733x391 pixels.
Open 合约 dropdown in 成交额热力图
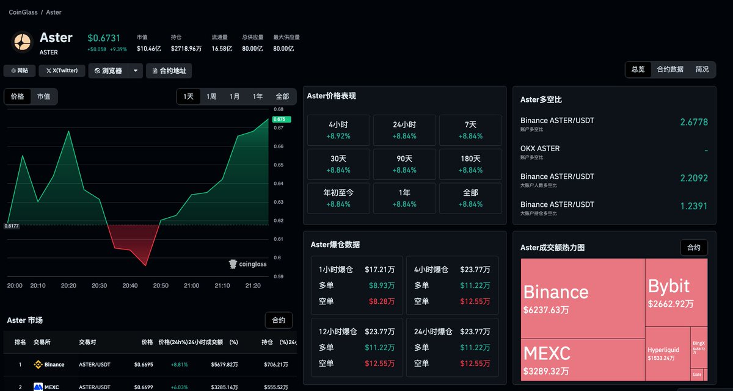[x=694, y=248]
